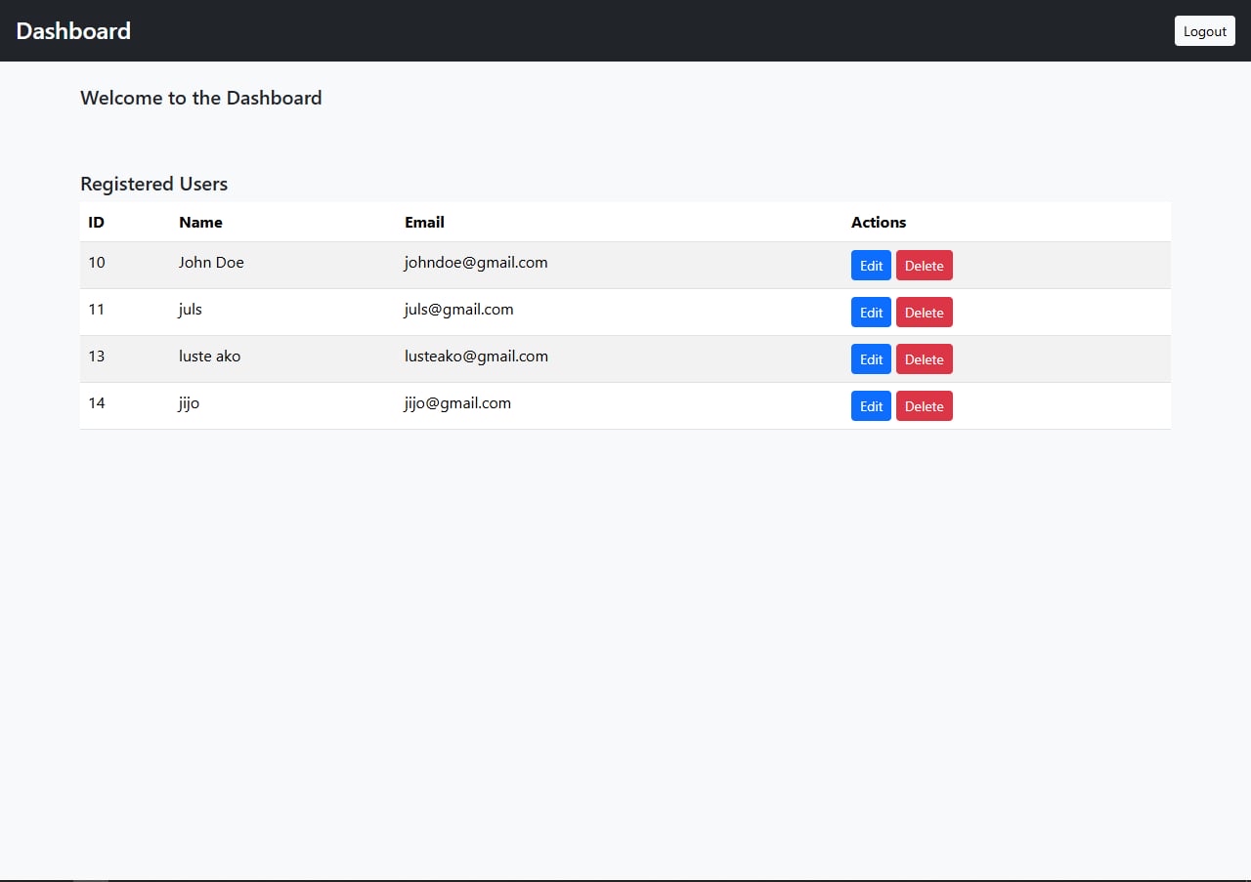This screenshot has height=882, width=1251.
Task: Click the Logout button
Action: (1204, 31)
